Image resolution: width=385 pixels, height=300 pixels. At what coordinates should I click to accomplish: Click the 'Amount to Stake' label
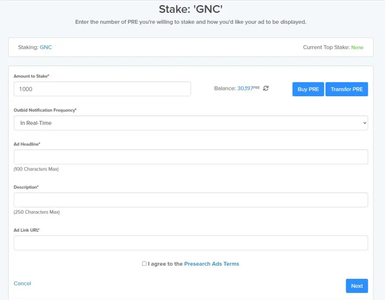click(x=31, y=76)
